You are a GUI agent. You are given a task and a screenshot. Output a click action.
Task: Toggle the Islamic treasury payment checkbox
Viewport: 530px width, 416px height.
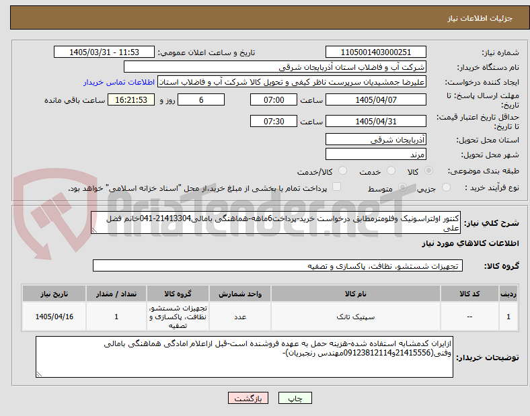(x=337, y=187)
